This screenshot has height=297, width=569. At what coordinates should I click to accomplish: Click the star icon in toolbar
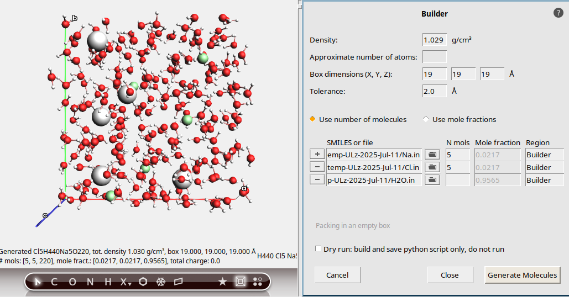222,282
